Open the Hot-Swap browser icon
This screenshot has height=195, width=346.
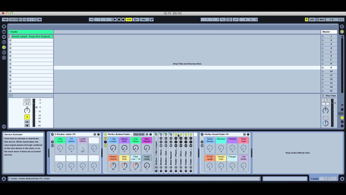(x=4, y=58)
